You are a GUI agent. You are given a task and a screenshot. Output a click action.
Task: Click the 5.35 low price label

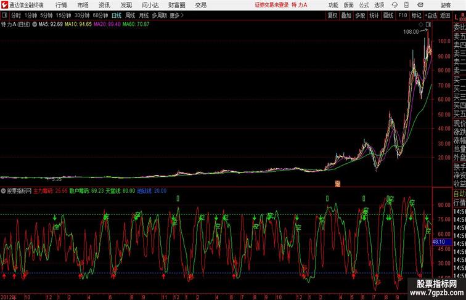coord(57,179)
